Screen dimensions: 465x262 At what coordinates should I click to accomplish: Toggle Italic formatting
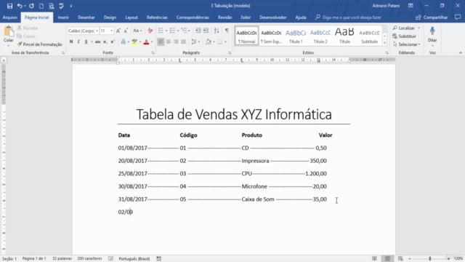point(78,41)
